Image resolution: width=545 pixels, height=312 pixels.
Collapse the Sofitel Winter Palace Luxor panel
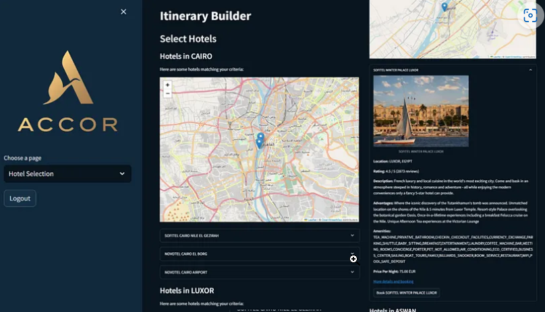[453, 70]
